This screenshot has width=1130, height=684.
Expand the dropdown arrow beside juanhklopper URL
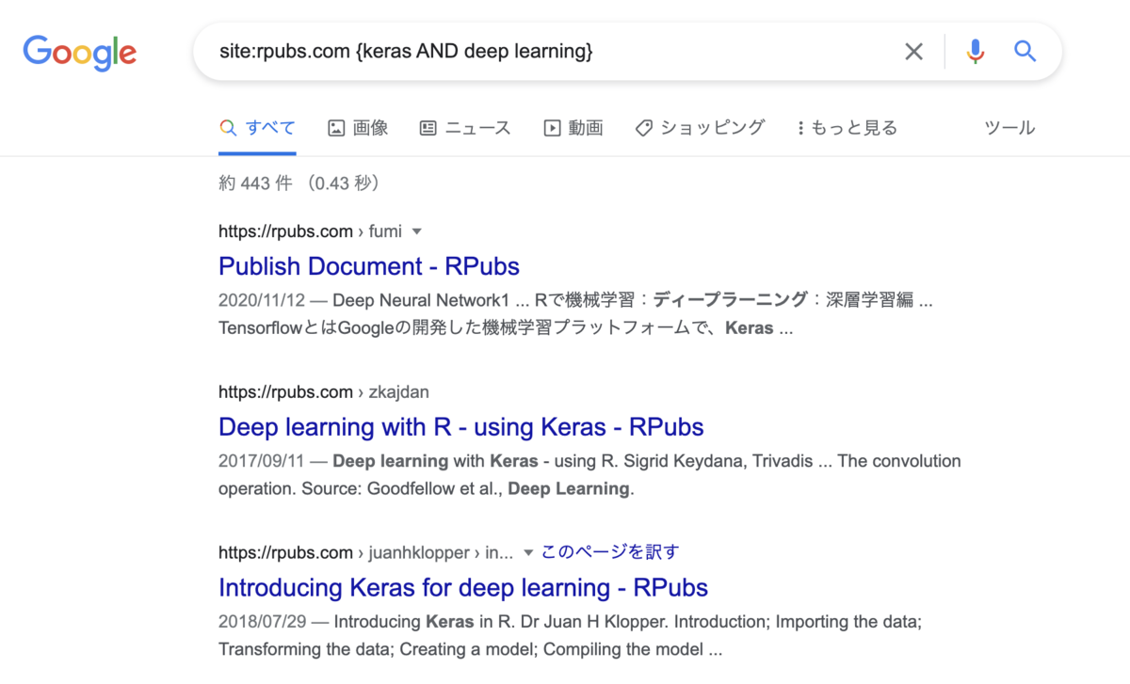(x=528, y=552)
